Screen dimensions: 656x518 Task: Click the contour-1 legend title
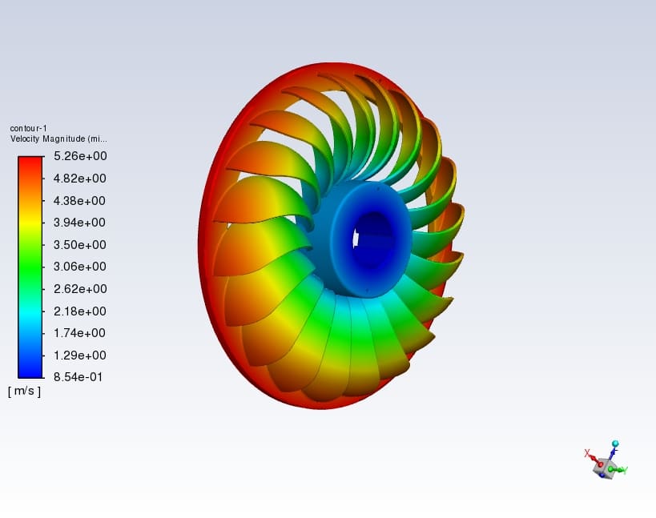(28, 128)
